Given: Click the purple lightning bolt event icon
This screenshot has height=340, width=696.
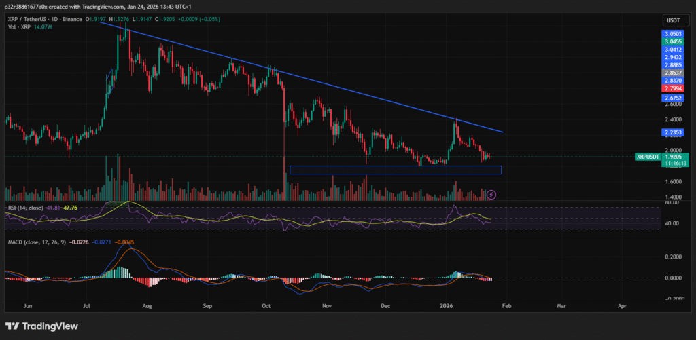Looking at the screenshot, I should (x=491, y=195).
